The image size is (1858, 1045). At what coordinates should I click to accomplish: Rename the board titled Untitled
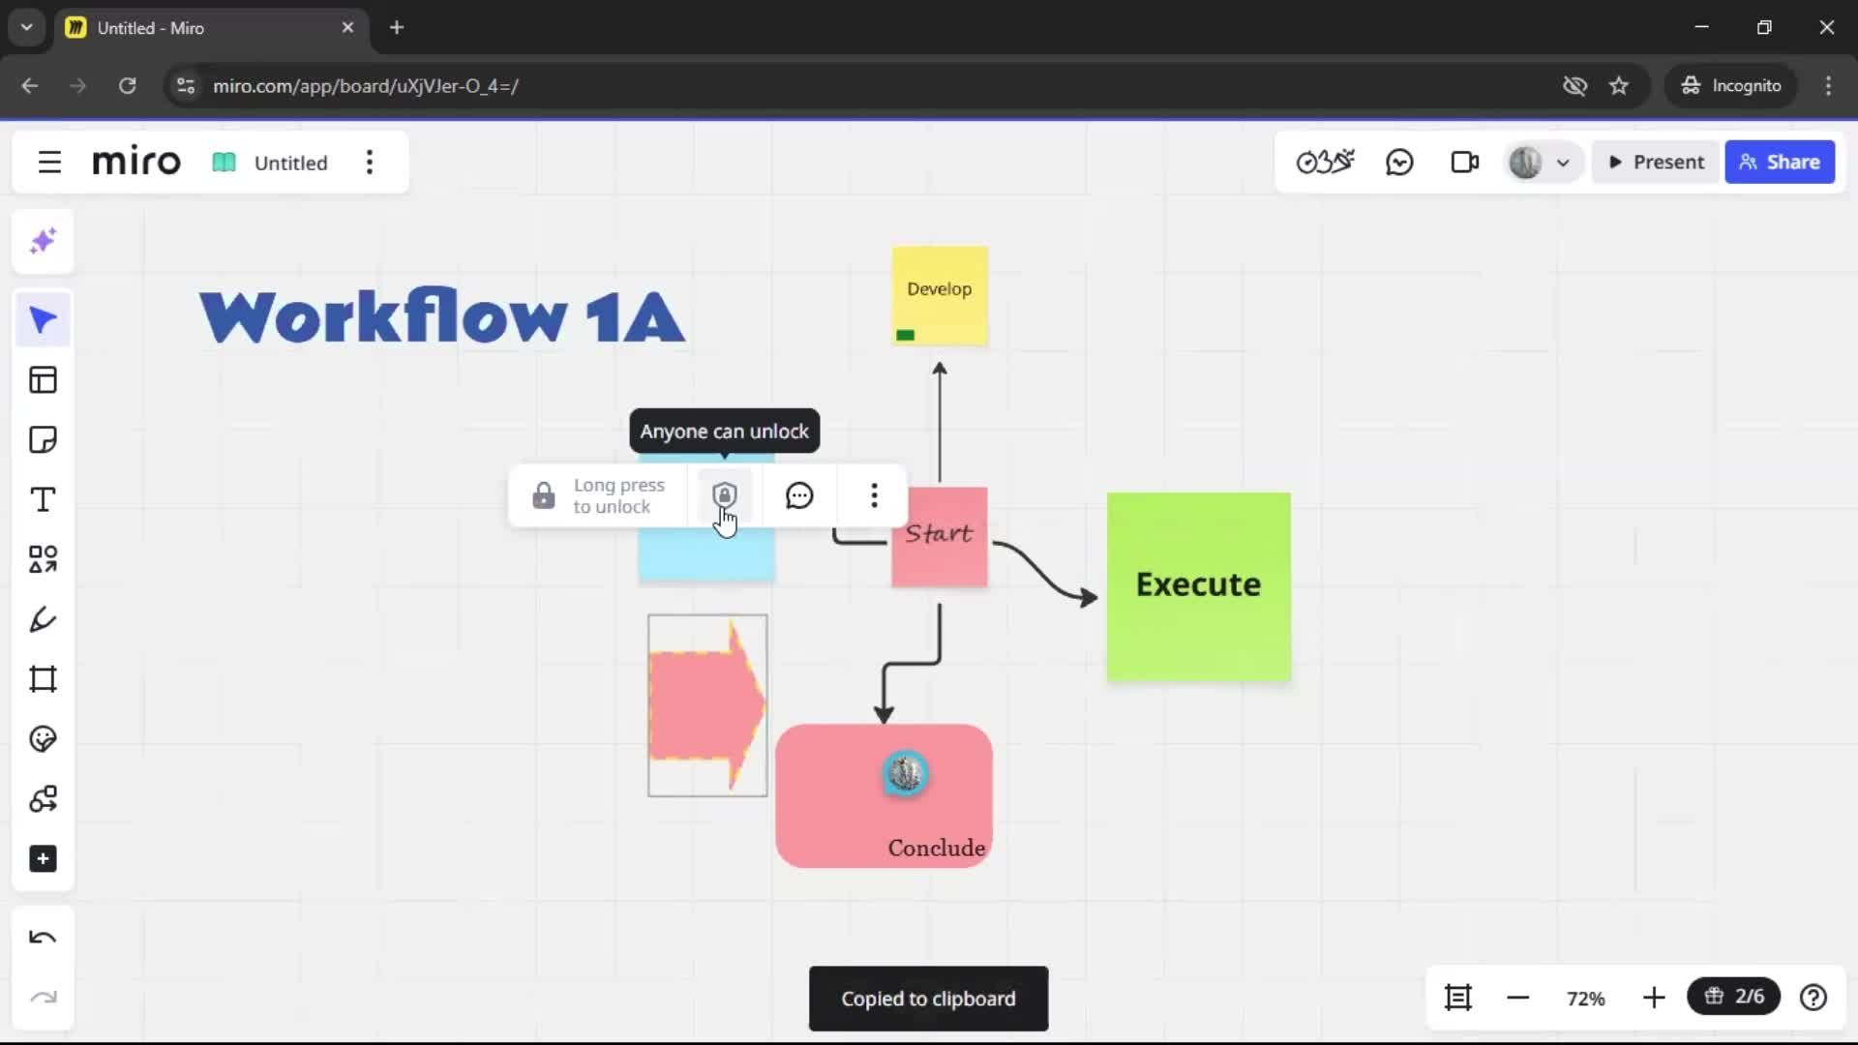coord(290,163)
